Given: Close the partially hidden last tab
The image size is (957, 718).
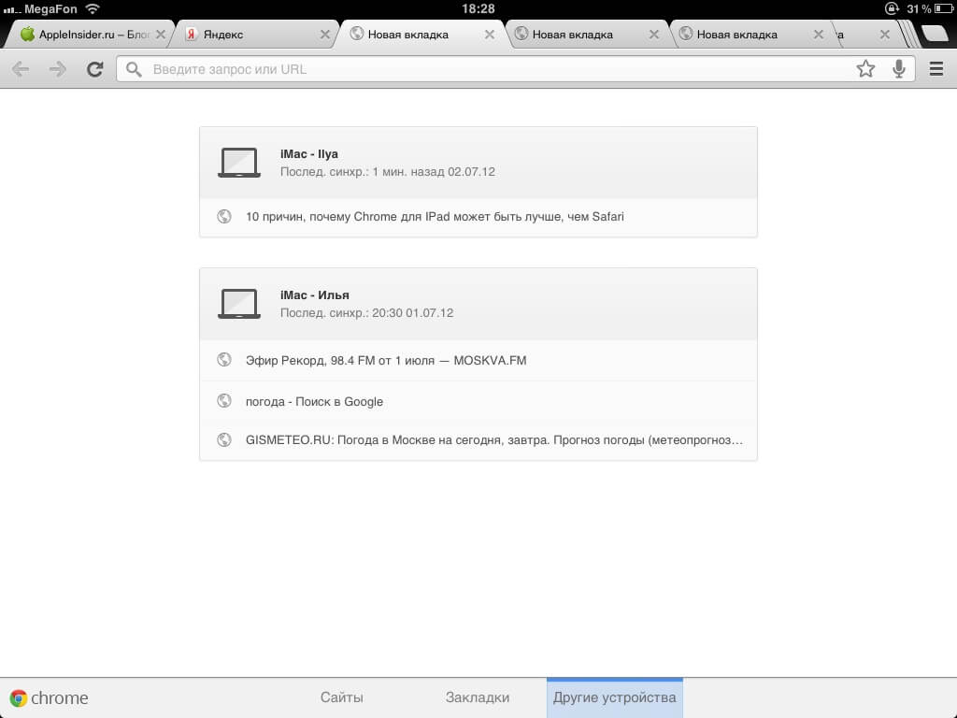Looking at the screenshot, I should coord(884,35).
